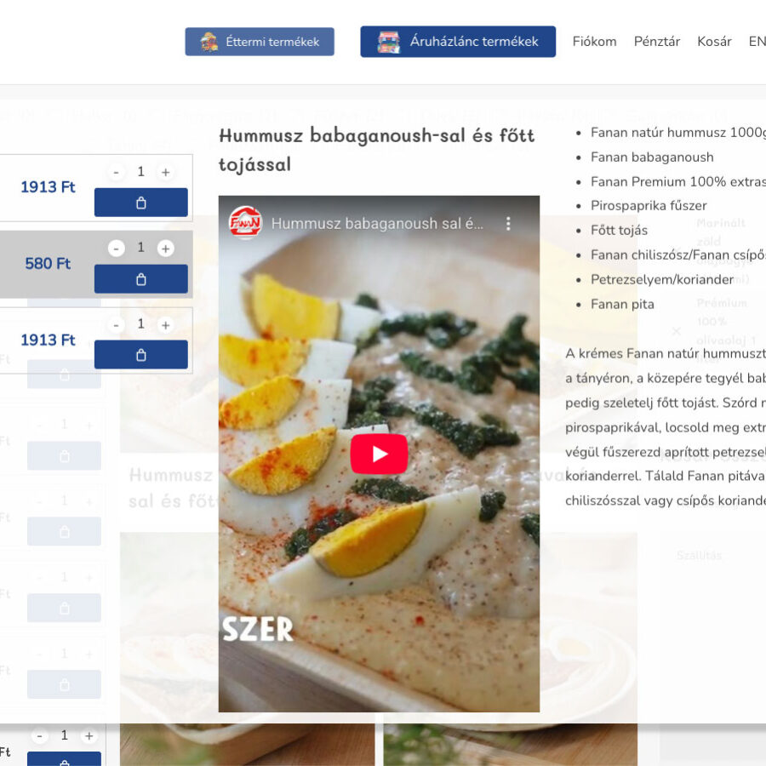The image size is (766, 766).
Task: Go to Fiókom account page
Action: coord(594,42)
